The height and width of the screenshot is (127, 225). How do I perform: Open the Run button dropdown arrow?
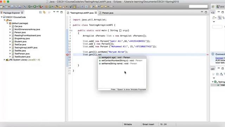(37, 7)
